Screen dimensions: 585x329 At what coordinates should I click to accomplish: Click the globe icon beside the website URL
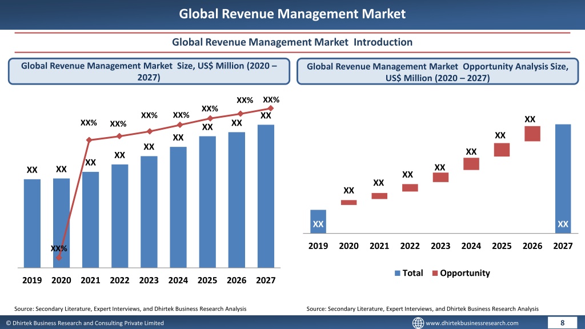pyautogui.click(x=418, y=323)
